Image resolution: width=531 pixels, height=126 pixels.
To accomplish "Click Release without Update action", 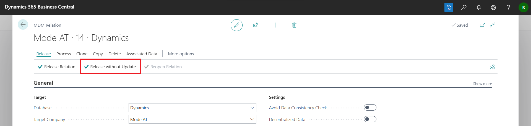I will click(x=110, y=67).
